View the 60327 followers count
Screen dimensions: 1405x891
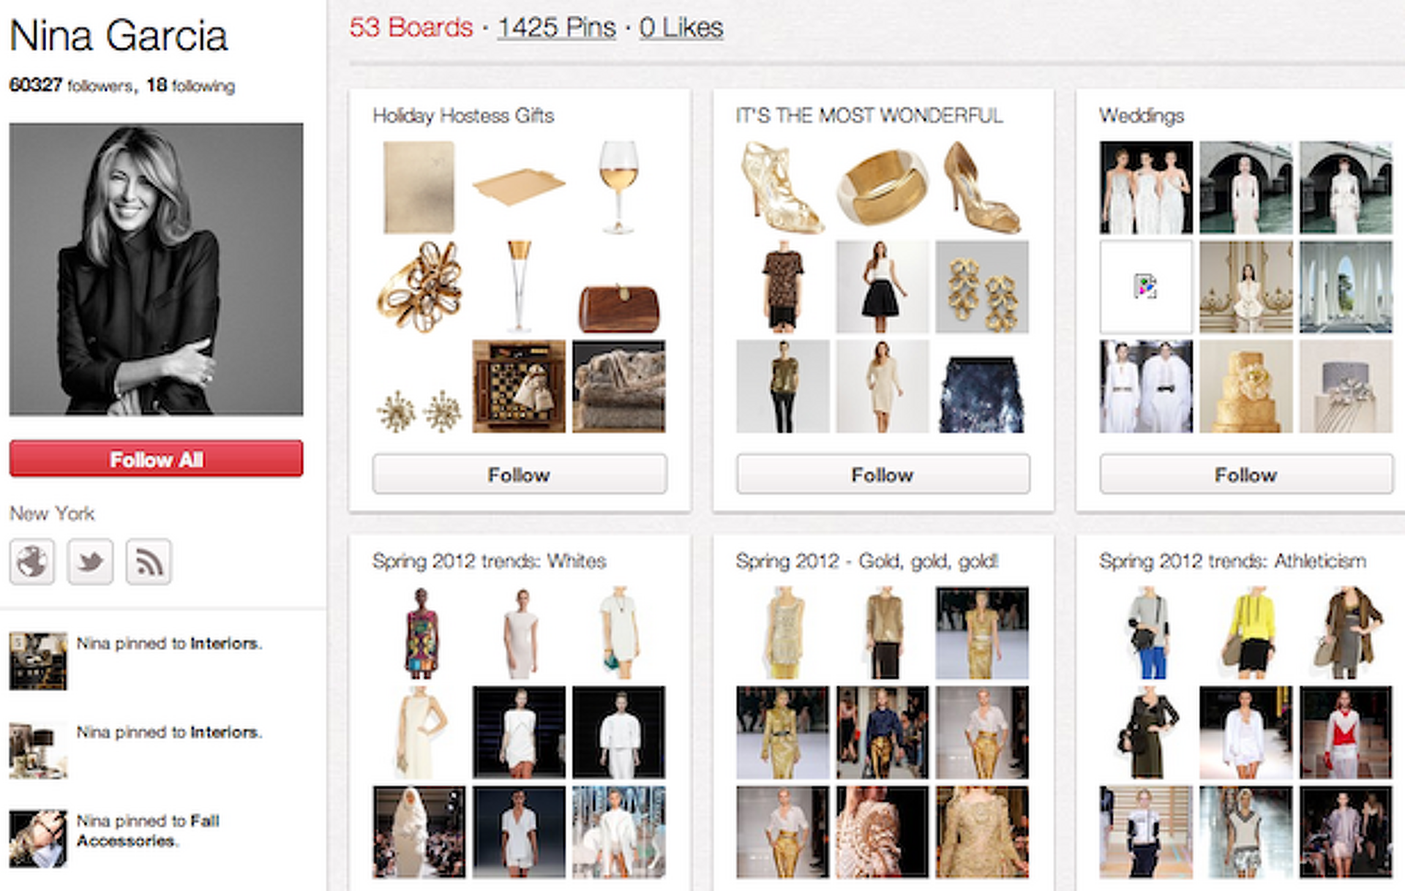click(x=71, y=86)
